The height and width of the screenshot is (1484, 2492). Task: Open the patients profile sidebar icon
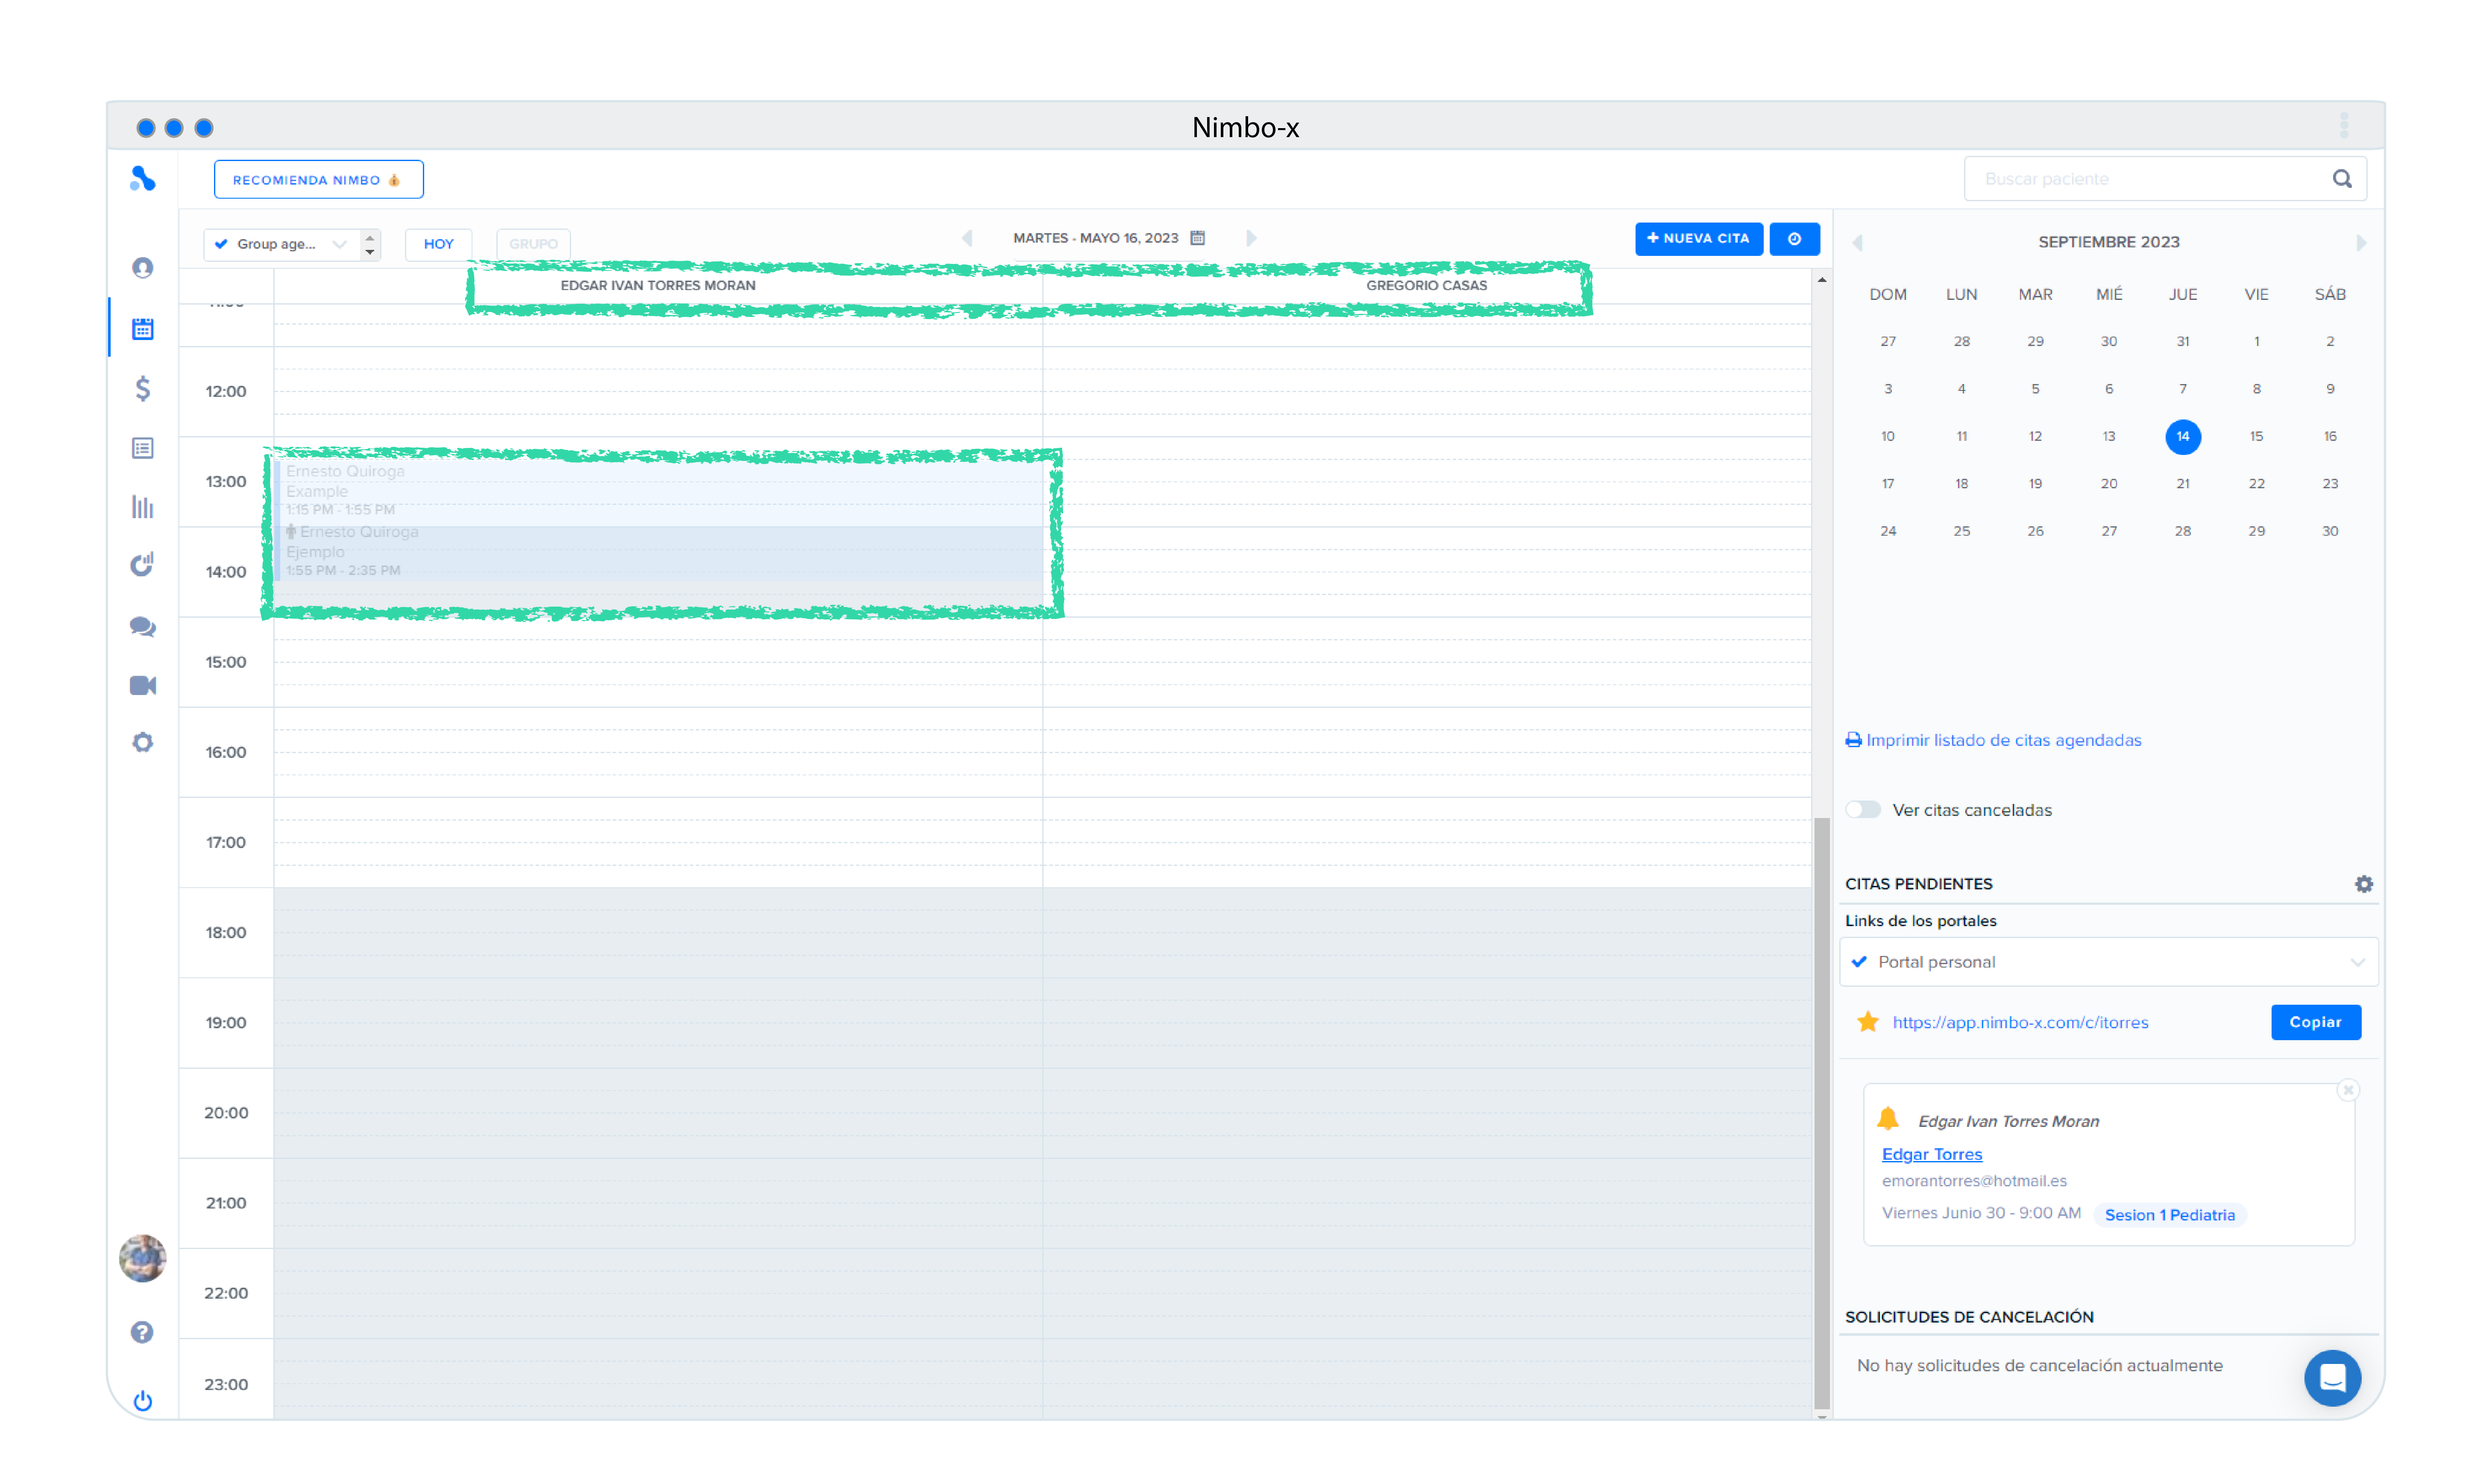[x=143, y=268]
